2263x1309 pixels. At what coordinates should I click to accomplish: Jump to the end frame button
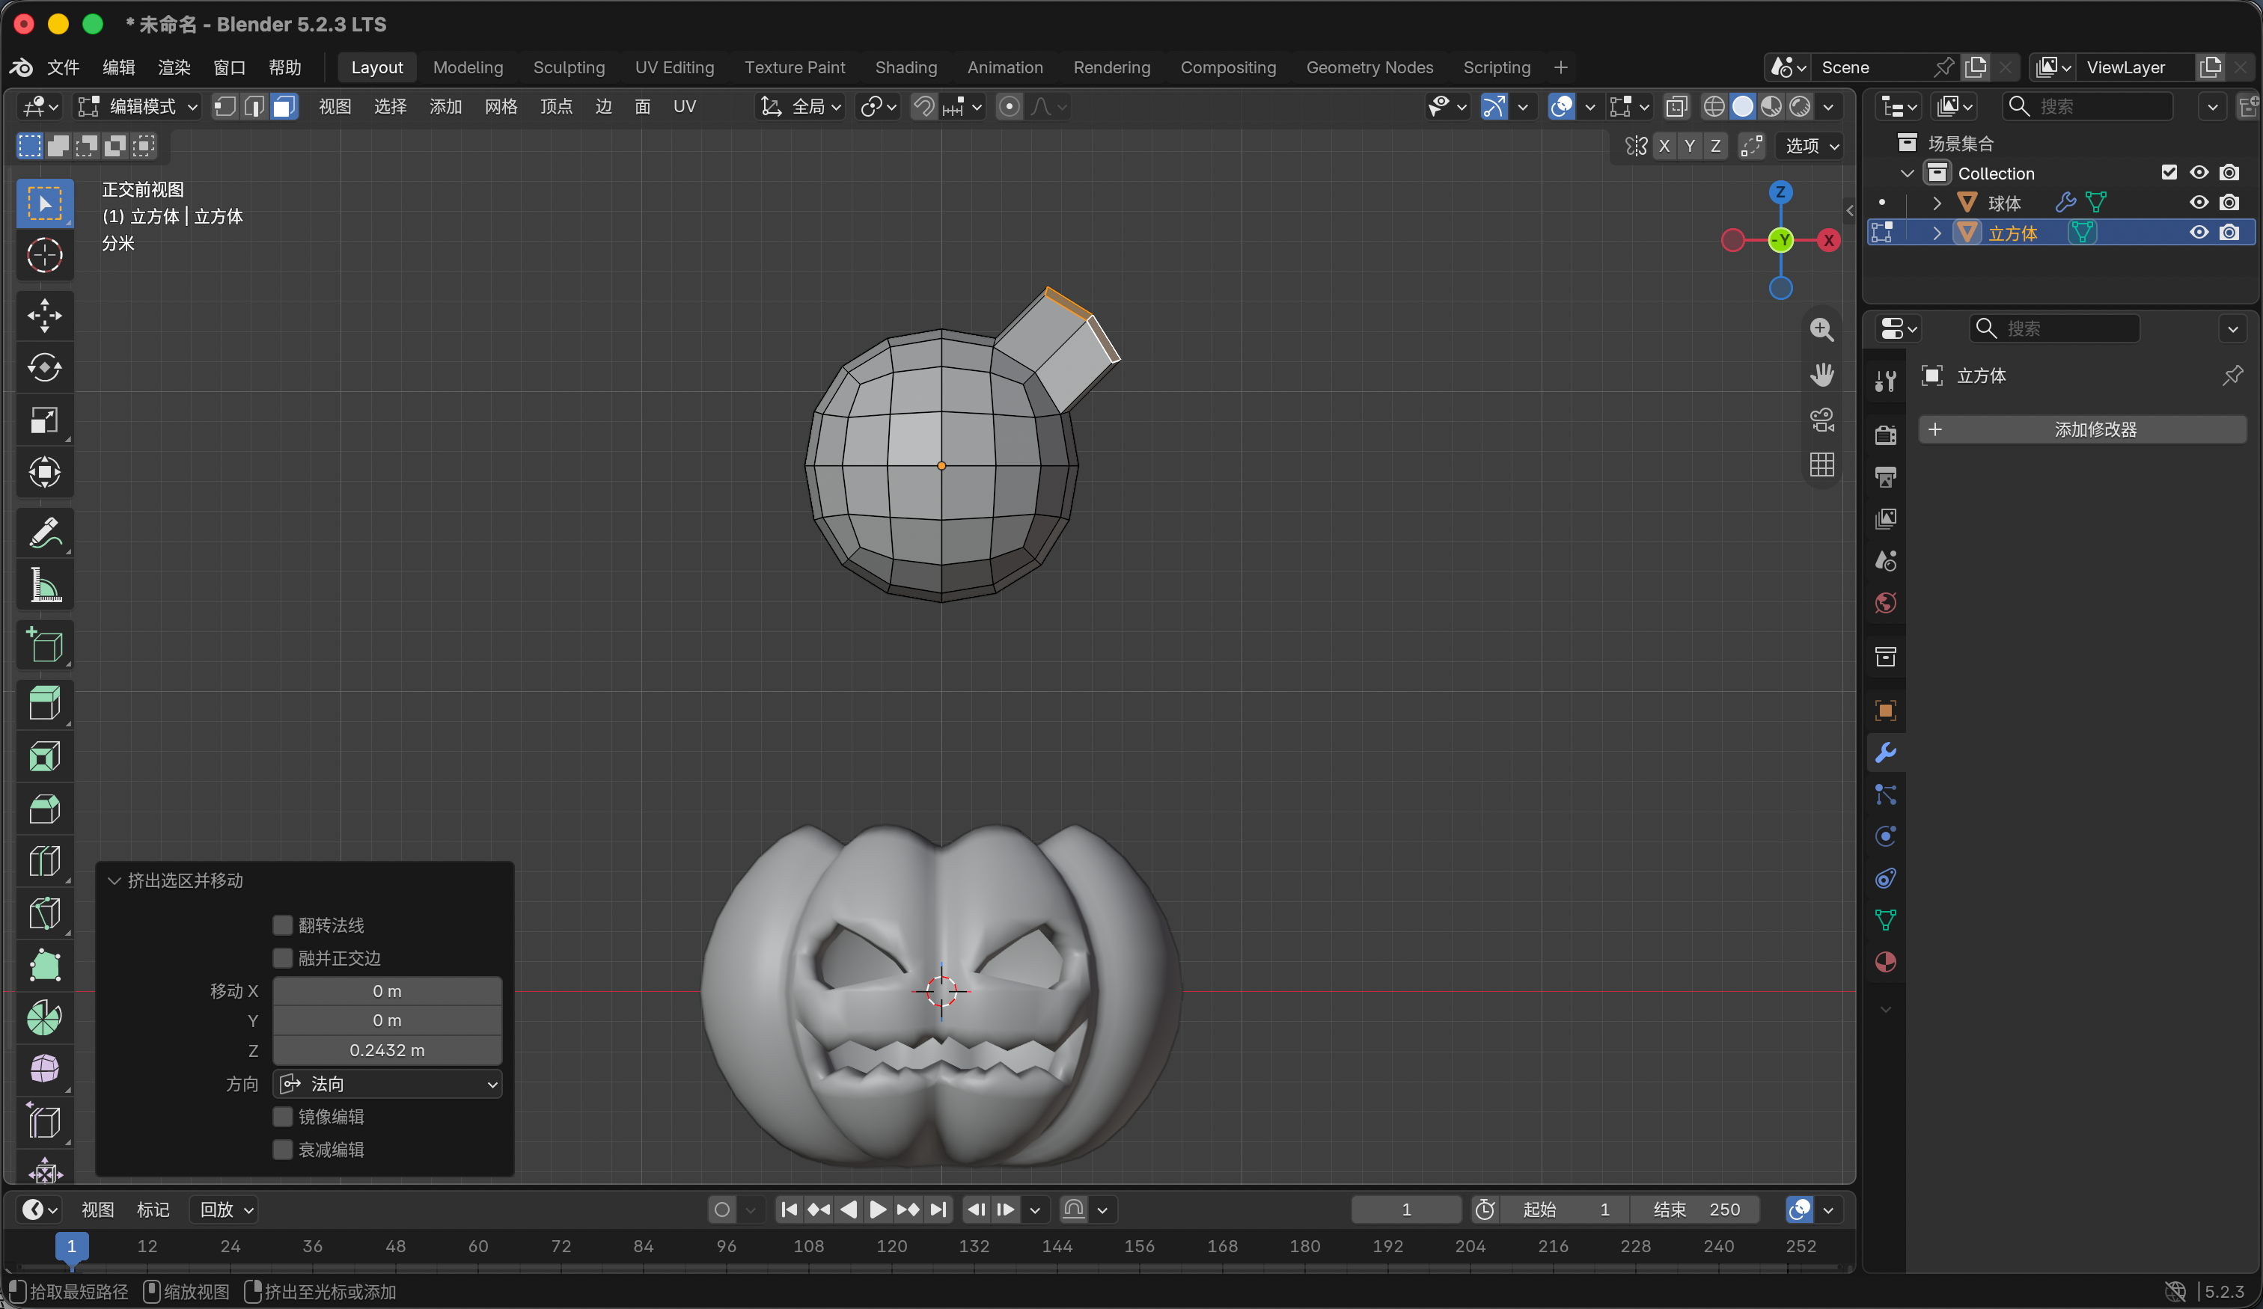938,1210
